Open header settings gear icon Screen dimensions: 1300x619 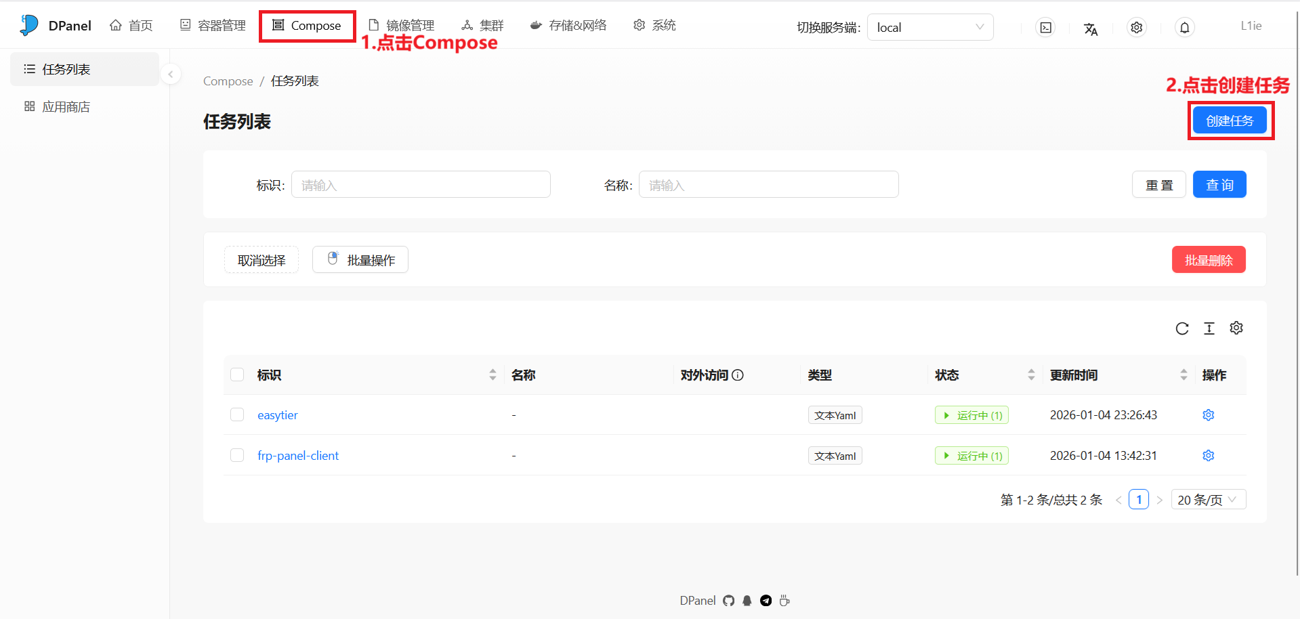pyautogui.click(x=1137, y=28)
